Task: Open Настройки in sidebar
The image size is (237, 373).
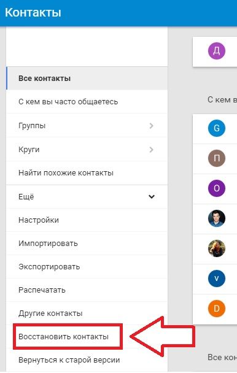Action: tap(87, 220)
